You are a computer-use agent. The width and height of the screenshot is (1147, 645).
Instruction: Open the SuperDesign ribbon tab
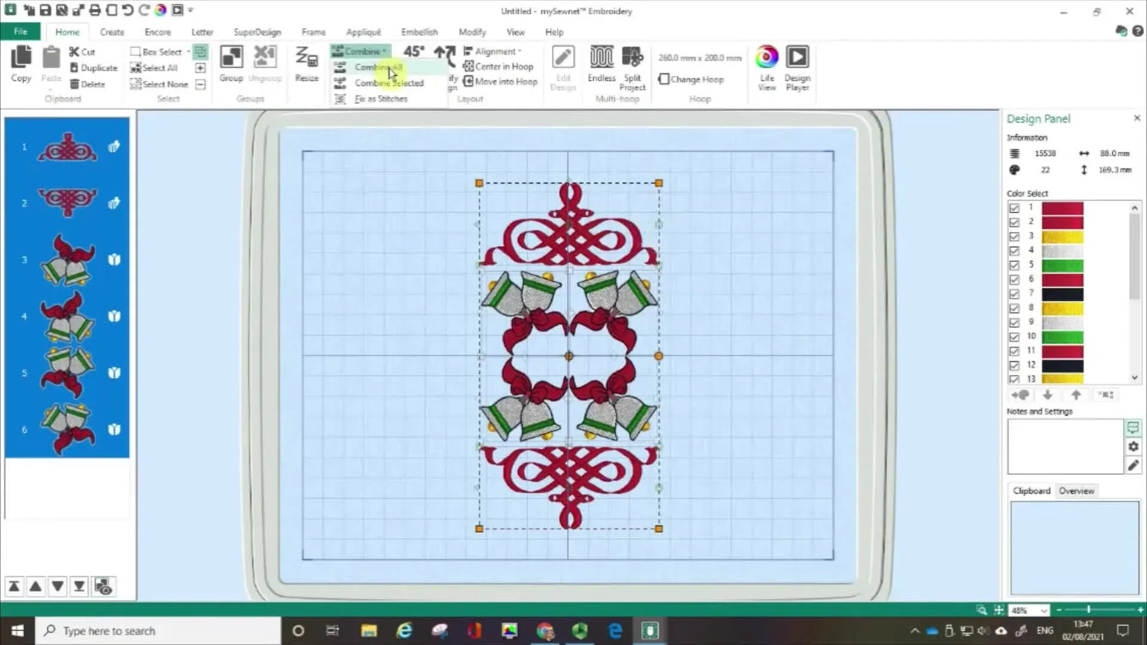click(x=257, y=32)
